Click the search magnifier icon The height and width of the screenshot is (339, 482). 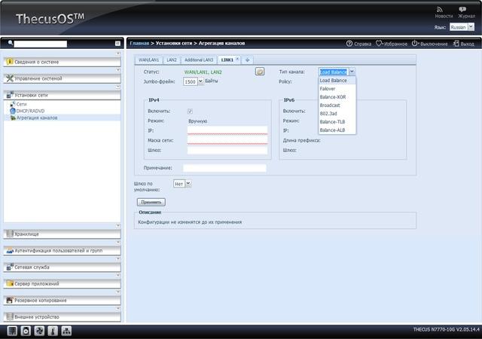click(x=11, y=43)
